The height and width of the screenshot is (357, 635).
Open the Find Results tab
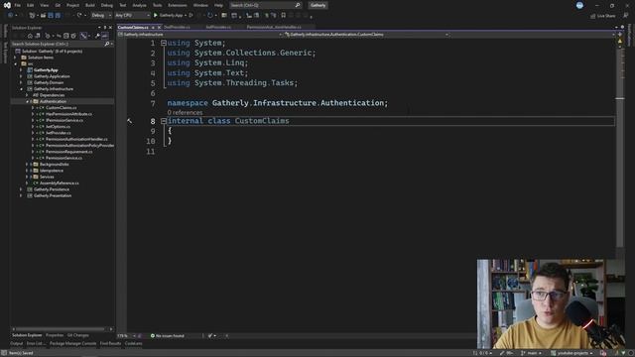pyautogui.click(x=110, y=344)
